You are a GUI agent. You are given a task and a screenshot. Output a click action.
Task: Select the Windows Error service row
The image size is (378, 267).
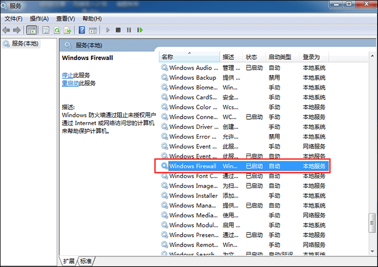pyautogui.click(x=244, y=137)
